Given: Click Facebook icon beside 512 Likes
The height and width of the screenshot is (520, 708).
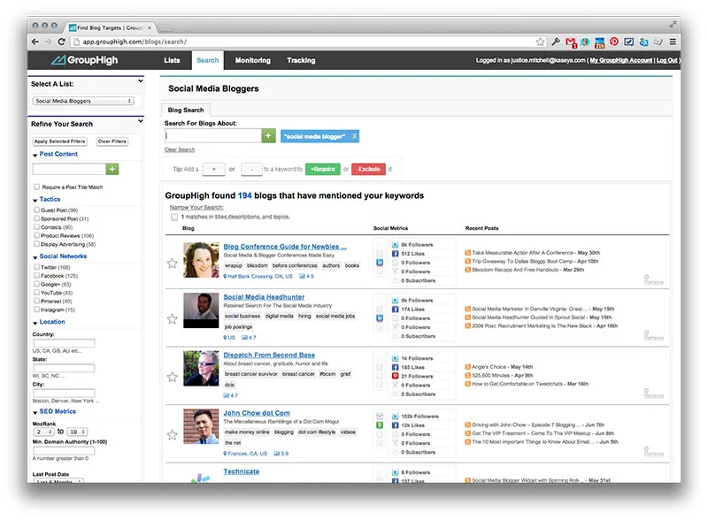Looking at the screenshot, I should coord(395,254).
